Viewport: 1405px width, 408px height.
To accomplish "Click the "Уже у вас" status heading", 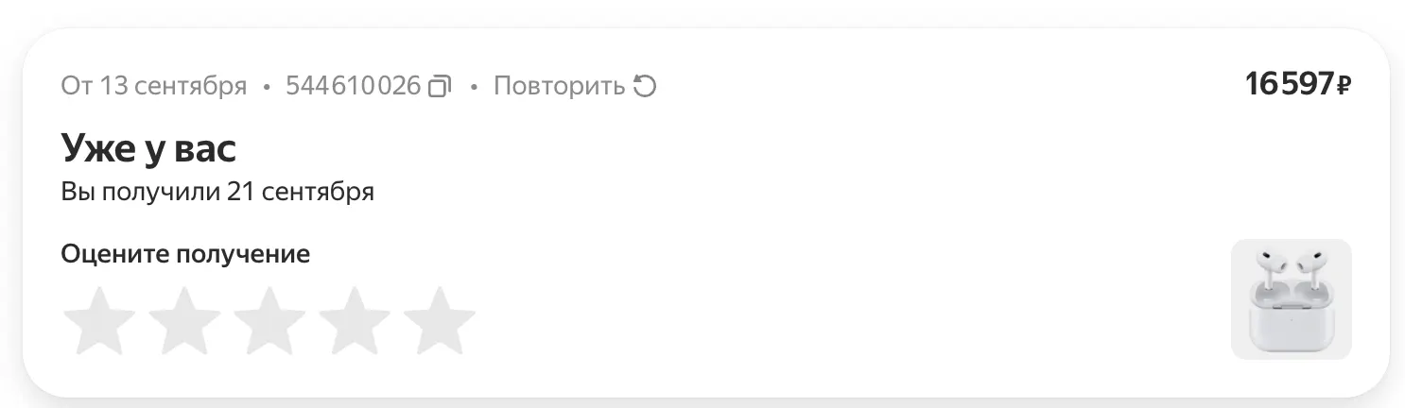I will [148, 148].
